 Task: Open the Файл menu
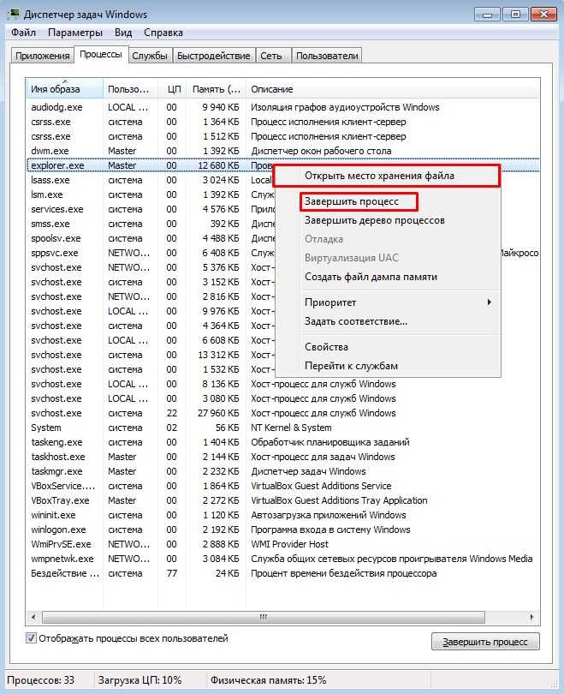23,33
